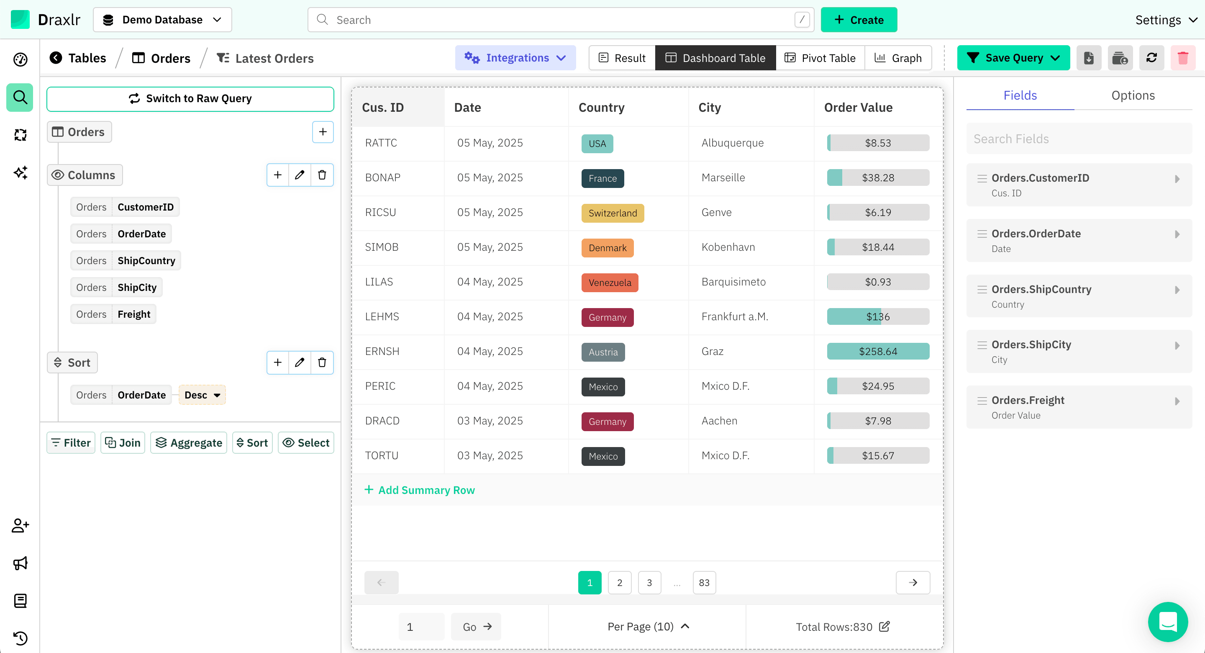This screenshot has height=653, width=1205.
Task: Expand the Integrations dropdown
Action: click(x=515, y=58)
